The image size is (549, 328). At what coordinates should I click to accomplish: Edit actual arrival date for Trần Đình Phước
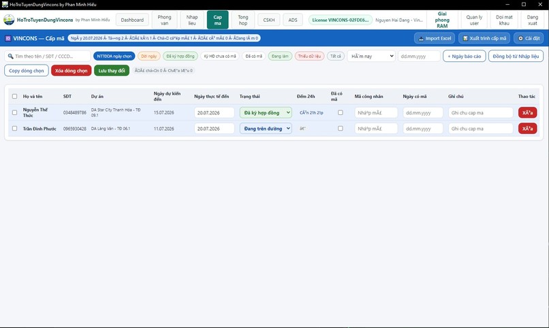pyautogui.click(x=215, y=129)
